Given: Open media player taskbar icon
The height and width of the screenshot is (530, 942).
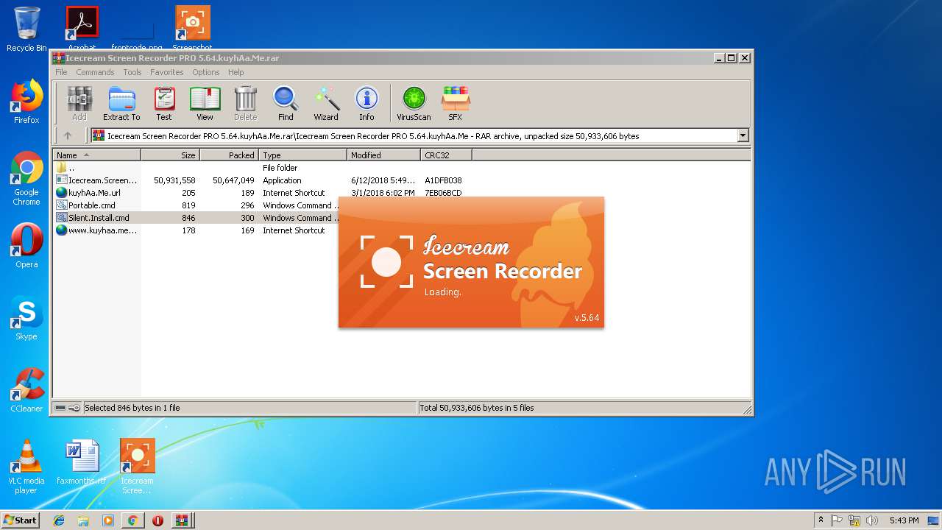Looking at the screenshot, I should pyautogui.click(x=108, y=520).
